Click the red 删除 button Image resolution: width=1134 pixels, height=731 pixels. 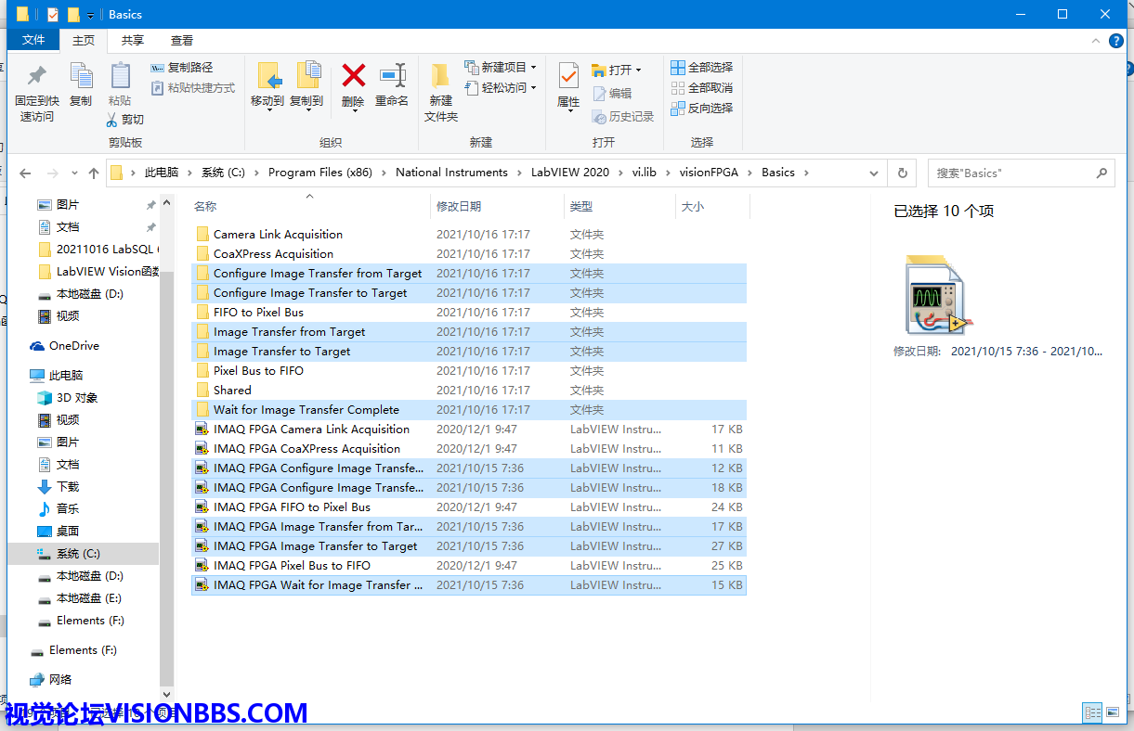[x=353, y=85]
